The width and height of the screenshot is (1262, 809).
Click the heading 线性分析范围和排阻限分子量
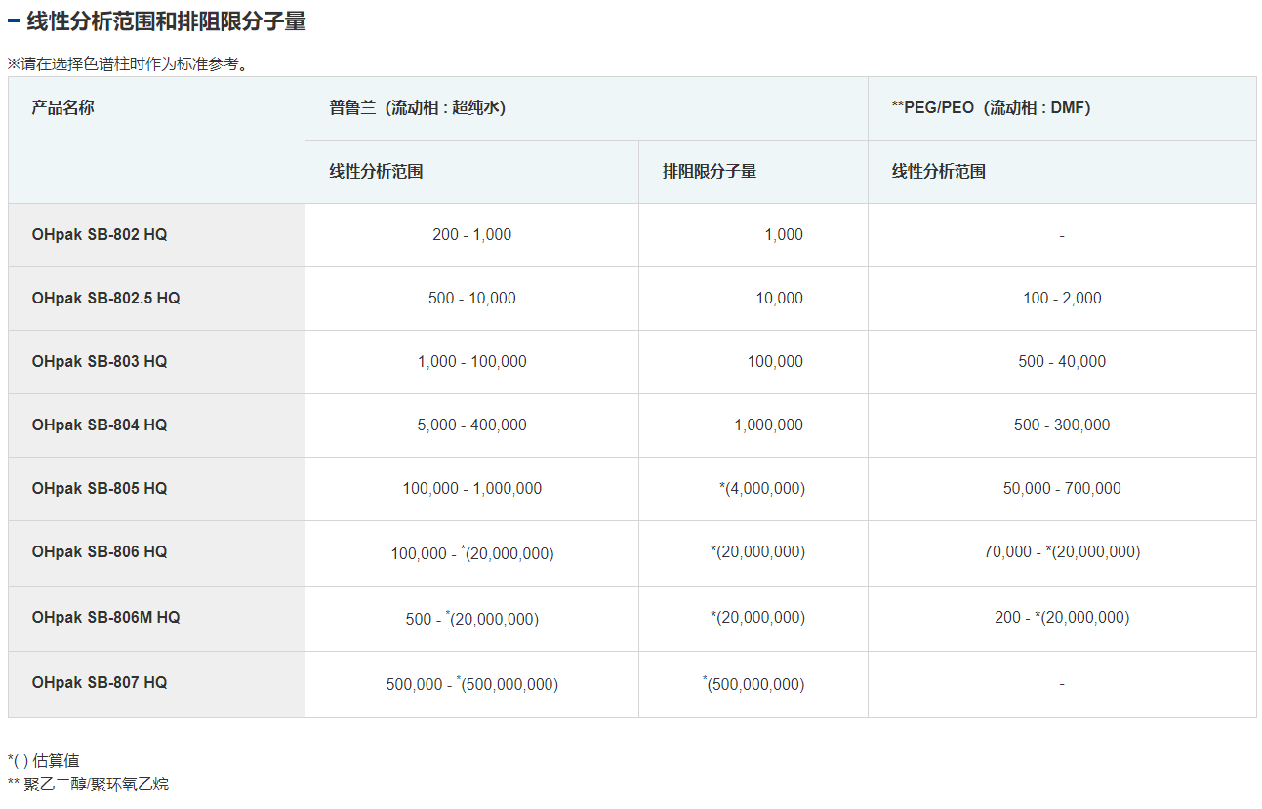point(167,21)
